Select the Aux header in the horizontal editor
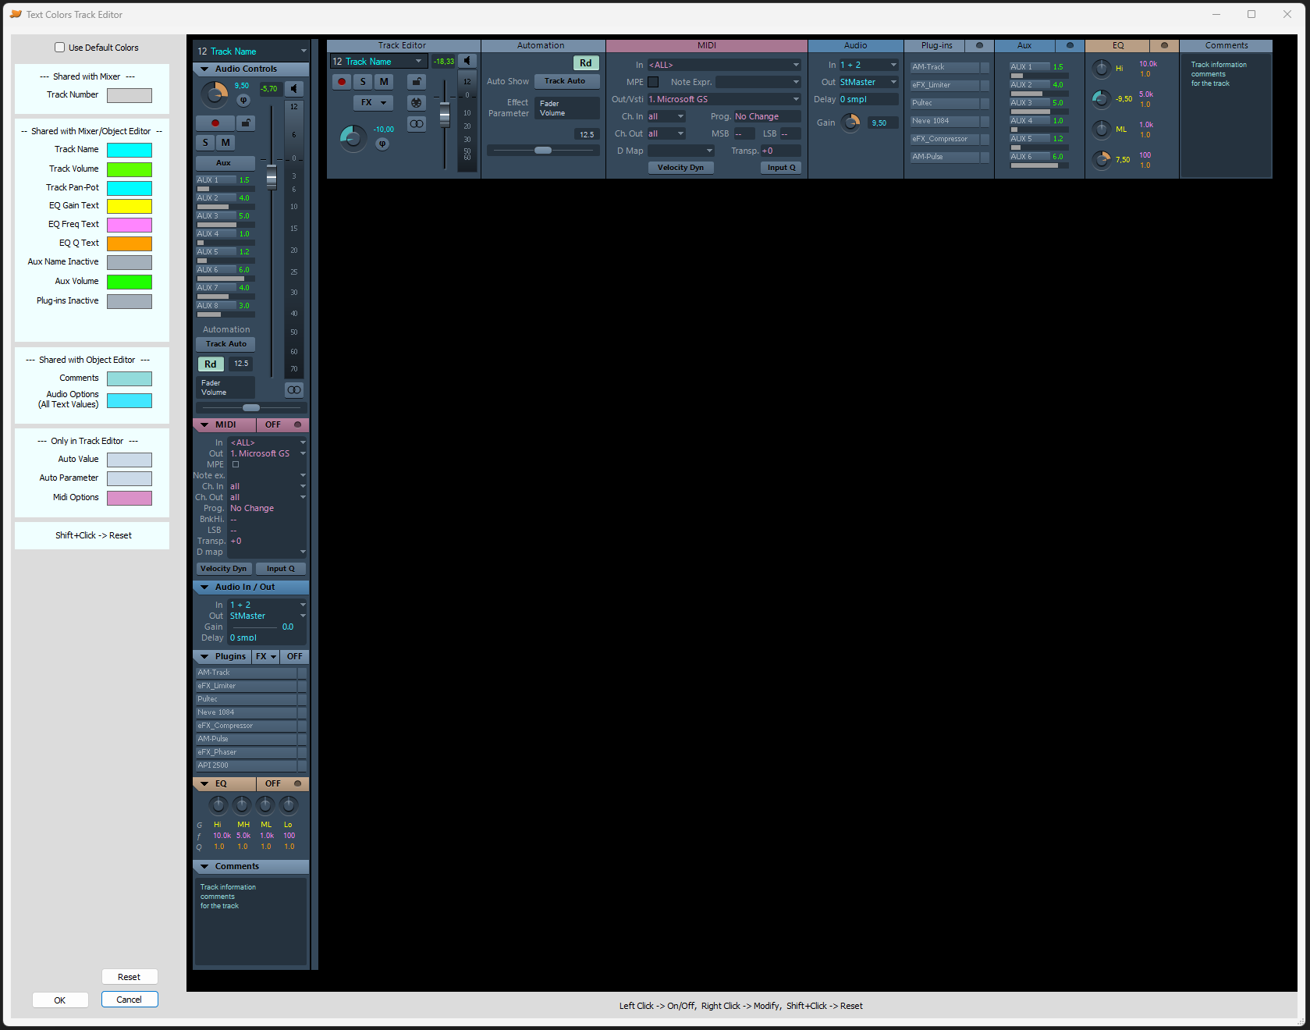This screenshot has height=1030, width=1310. pyautogui.click(x=1024, y=45)
